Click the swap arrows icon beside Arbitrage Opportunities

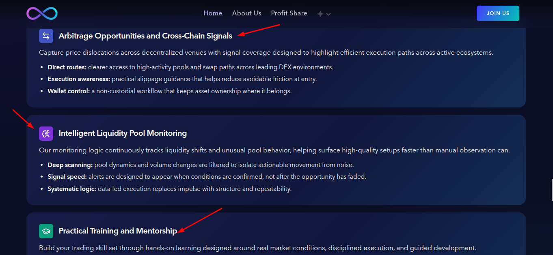click(x=46, y=36)
